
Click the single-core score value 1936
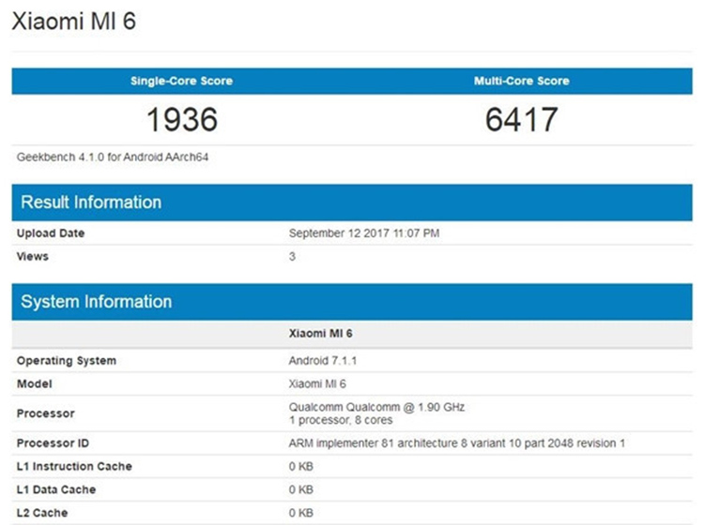pos(181,119)
